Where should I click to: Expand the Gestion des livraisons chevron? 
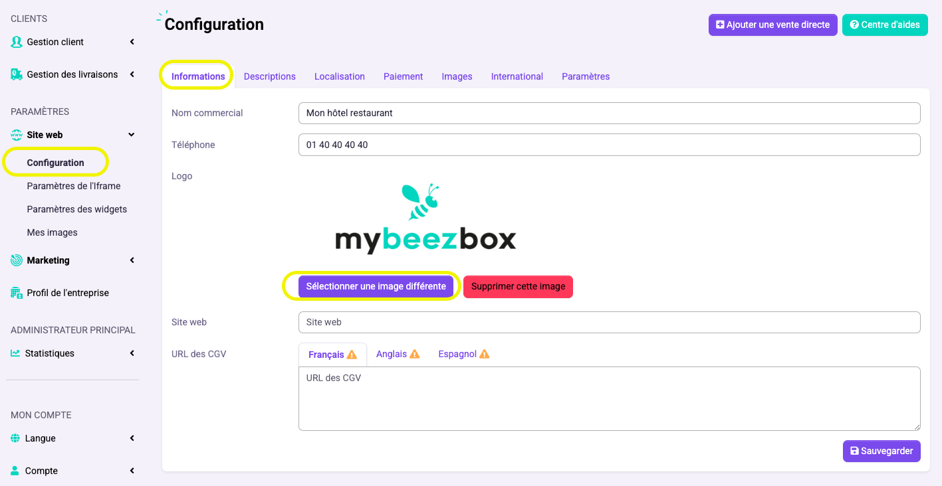tap(132, 74)
